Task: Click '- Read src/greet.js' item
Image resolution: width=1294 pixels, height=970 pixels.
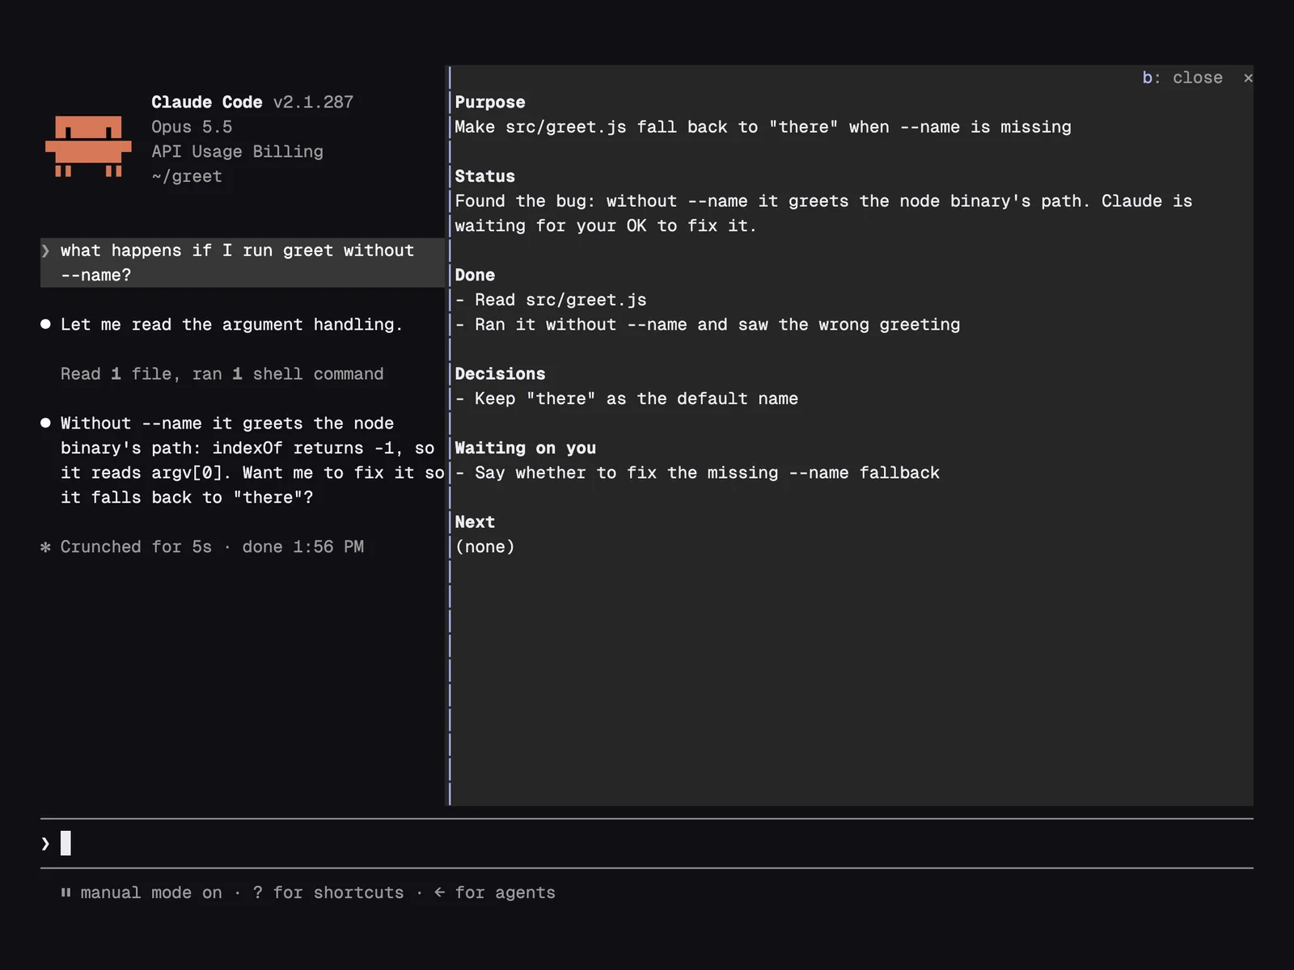Action: [x=551, y=300]
